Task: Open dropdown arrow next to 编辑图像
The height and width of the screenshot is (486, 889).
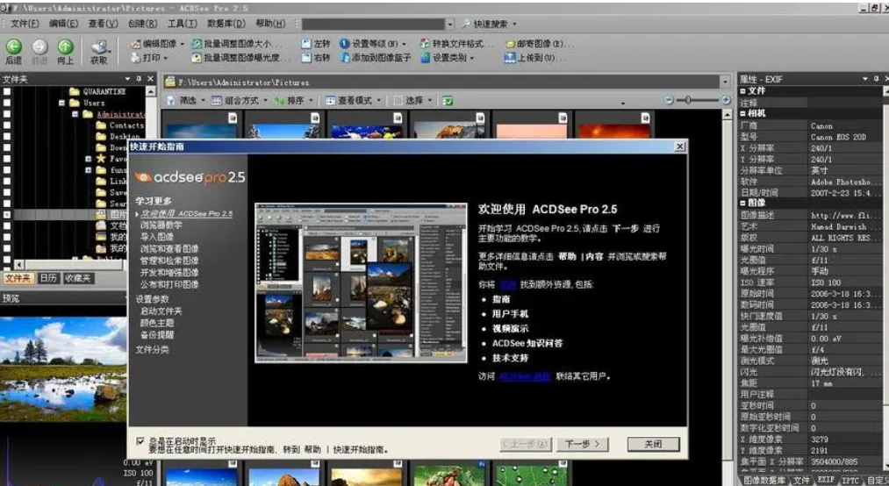Action: tap(182, 44)
